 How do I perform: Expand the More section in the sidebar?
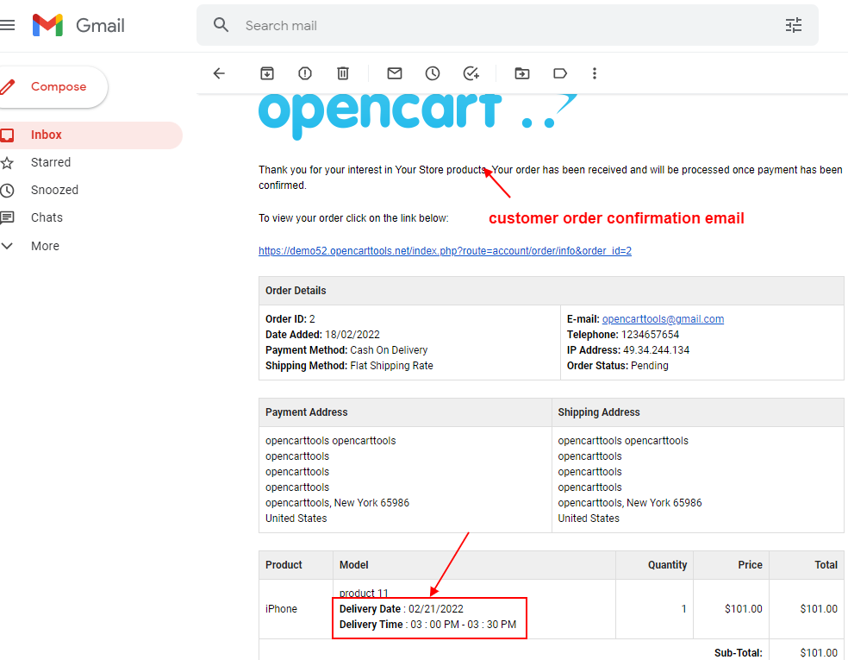point(47,246)
